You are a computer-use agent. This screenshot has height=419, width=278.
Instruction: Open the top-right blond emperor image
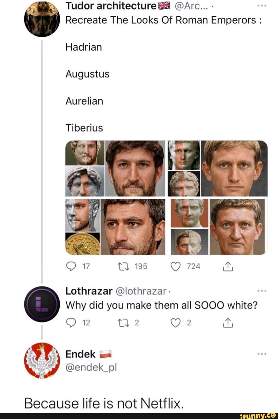(218, 168)
